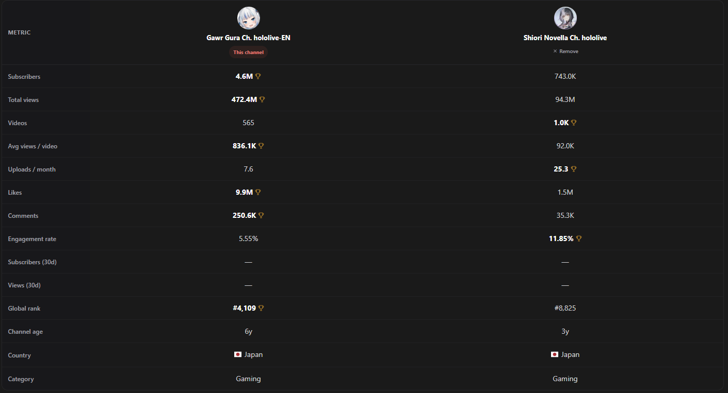Click the METRIC column header
Screen dimensions: 728x393
(x=19, y=32)
